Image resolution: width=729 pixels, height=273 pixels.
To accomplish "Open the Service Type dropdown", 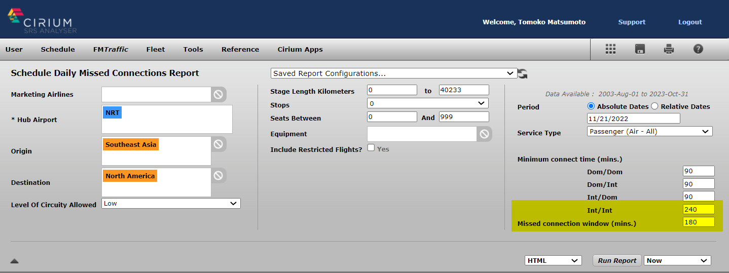I will pos(650,131).
